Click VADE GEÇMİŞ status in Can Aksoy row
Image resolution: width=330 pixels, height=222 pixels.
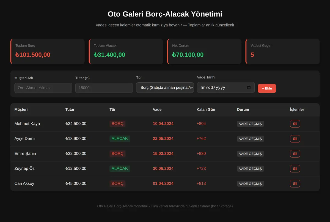[x=251, y=184]
